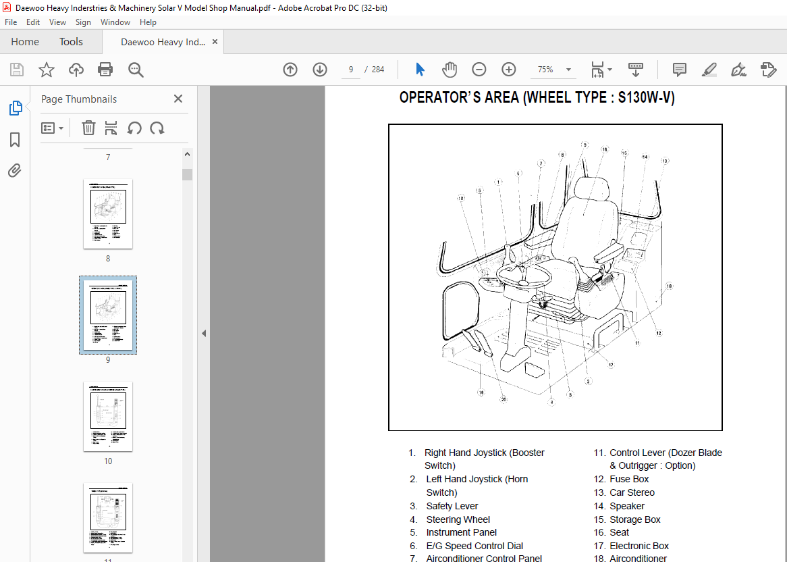Activate the Hand pan tool

[450, 70]
